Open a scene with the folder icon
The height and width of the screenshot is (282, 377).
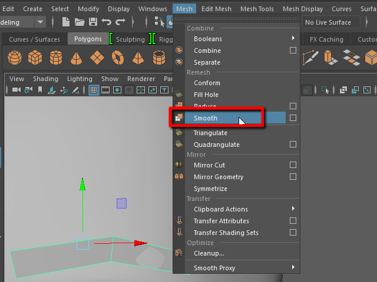79,22
